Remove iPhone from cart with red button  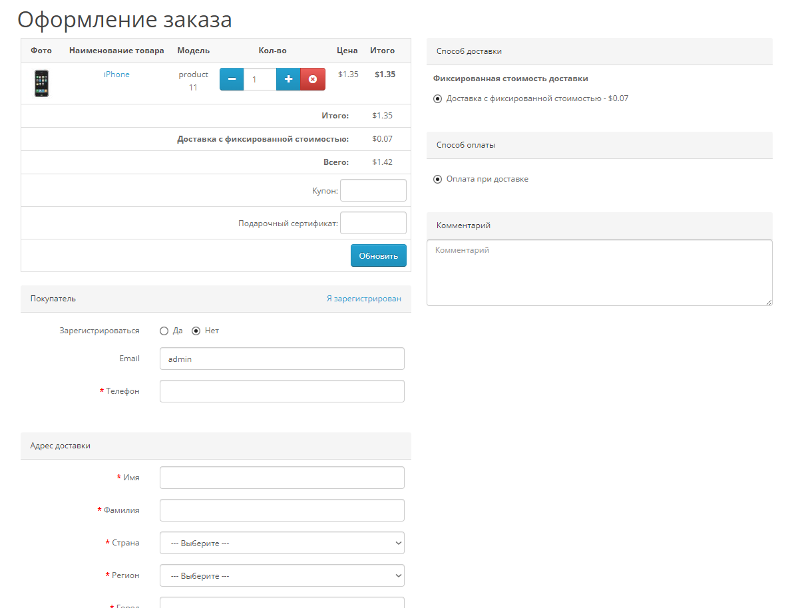[x=313, y=79]
